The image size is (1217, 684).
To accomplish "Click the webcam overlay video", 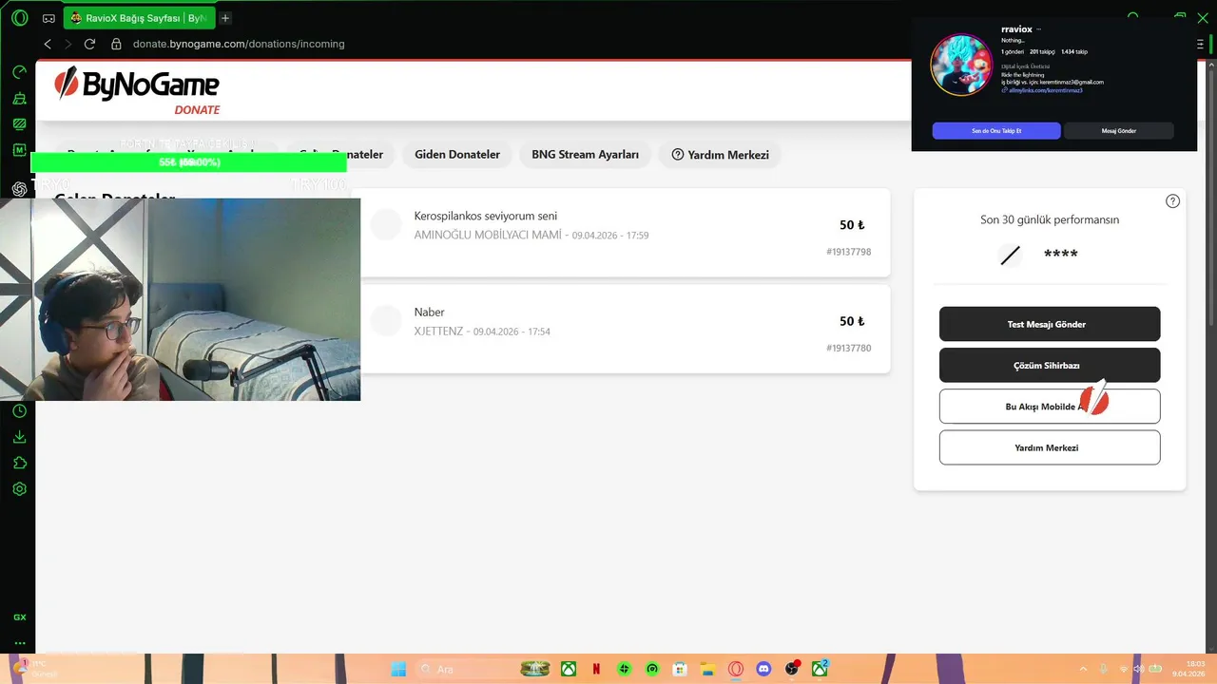I will (180, 299).
